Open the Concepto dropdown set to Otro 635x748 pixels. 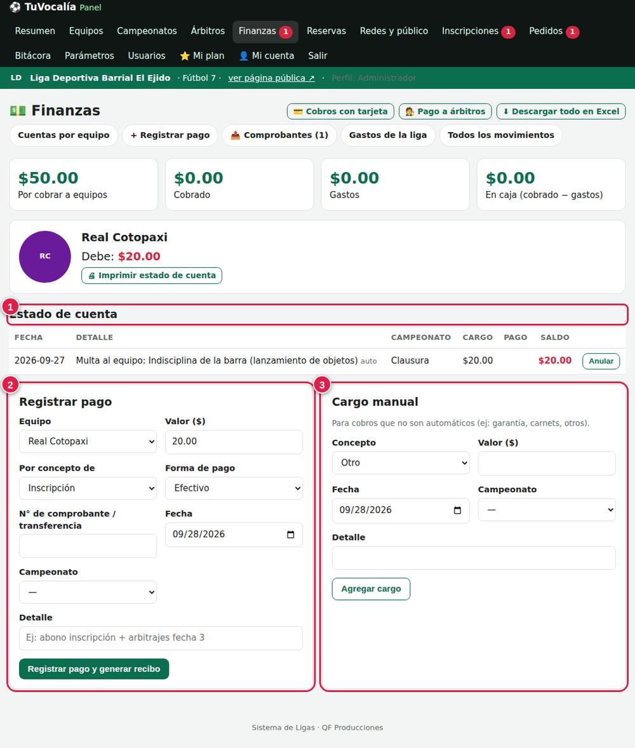point(401,463)
